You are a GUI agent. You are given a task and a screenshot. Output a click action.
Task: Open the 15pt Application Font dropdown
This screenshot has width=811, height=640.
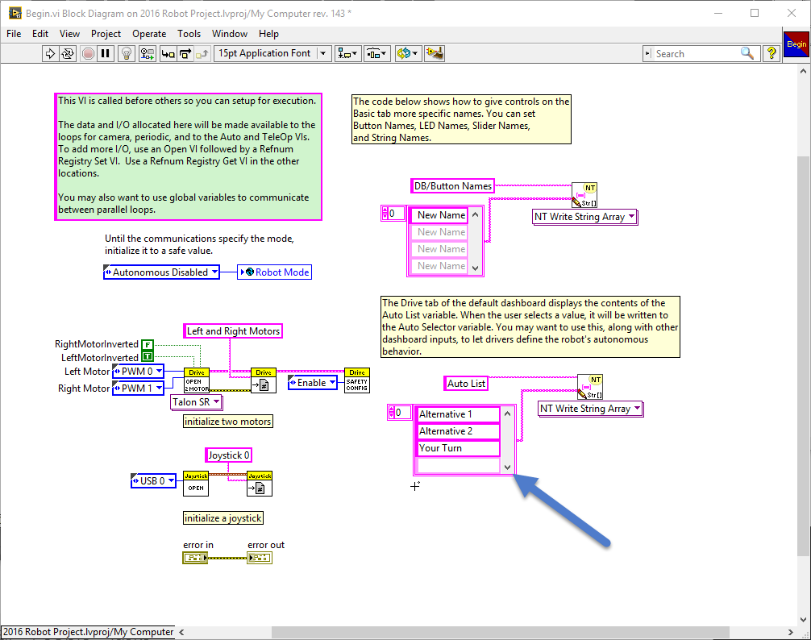(x=272, y=53)
